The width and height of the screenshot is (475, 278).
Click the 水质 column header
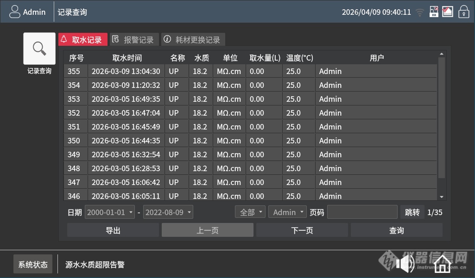coord(202,58)
